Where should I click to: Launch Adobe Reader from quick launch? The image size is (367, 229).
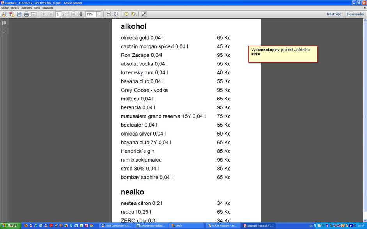click(x=51, y=226)
